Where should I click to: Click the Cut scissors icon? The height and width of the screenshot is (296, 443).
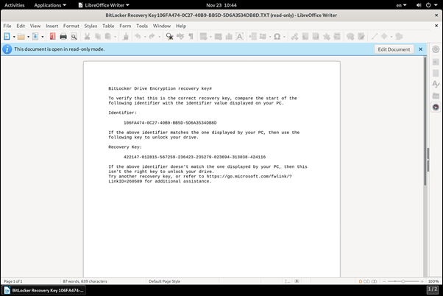(x=87, y=37)
